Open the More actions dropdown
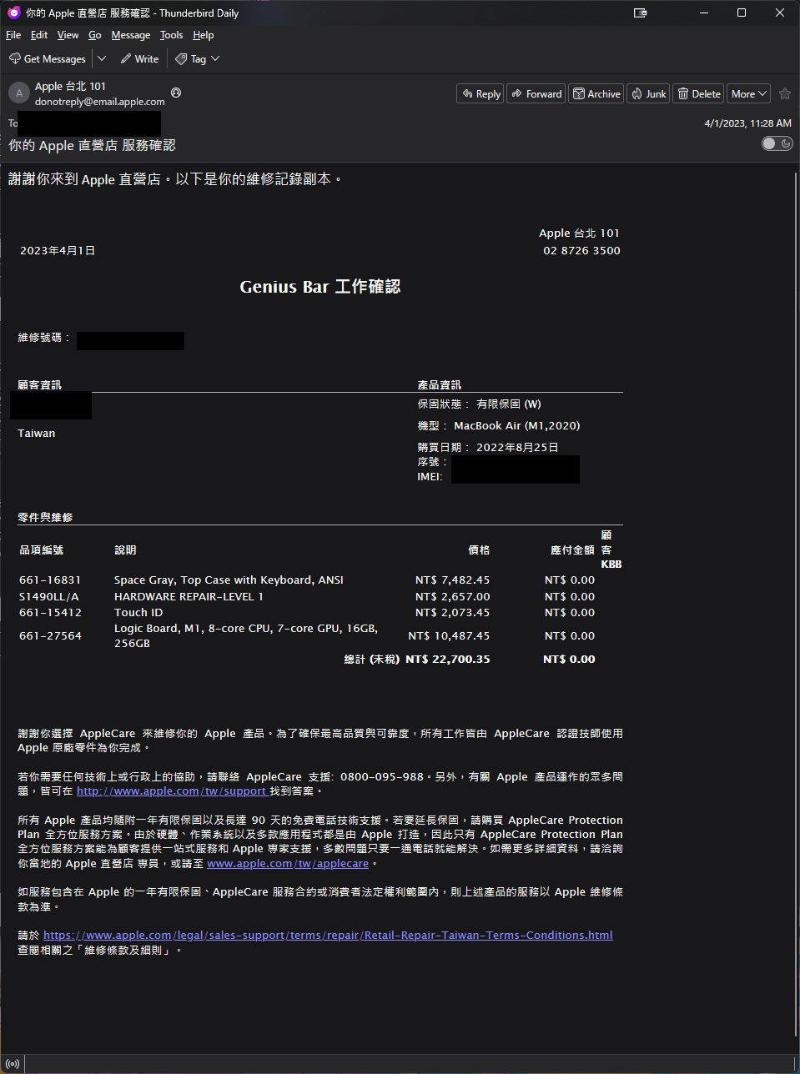The image size is (800, 1074). [x=748, y=94]
